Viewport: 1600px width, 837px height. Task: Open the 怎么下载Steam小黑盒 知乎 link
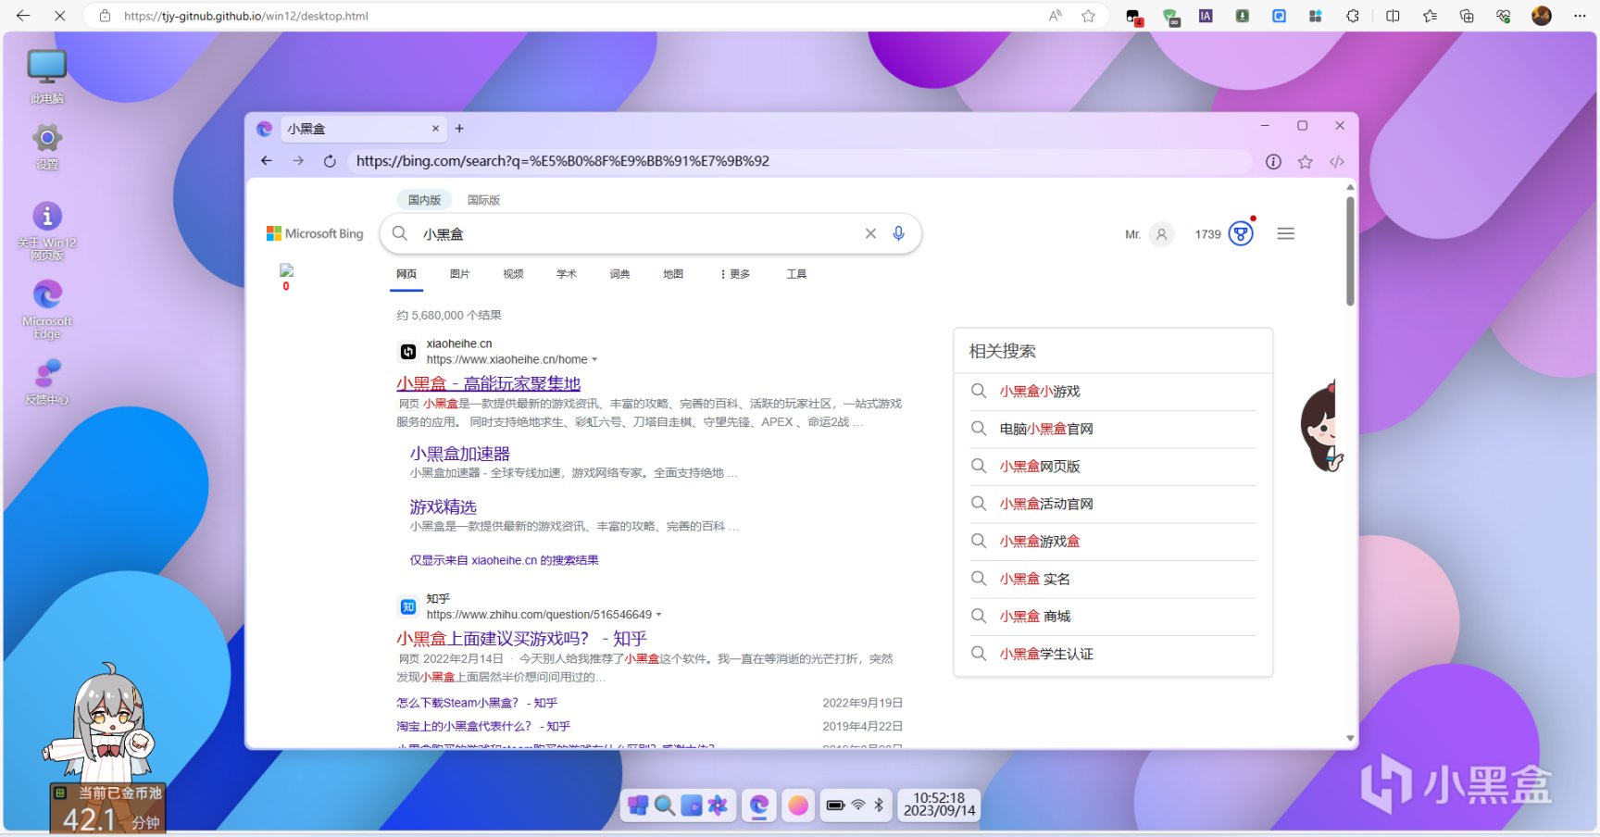477,703
